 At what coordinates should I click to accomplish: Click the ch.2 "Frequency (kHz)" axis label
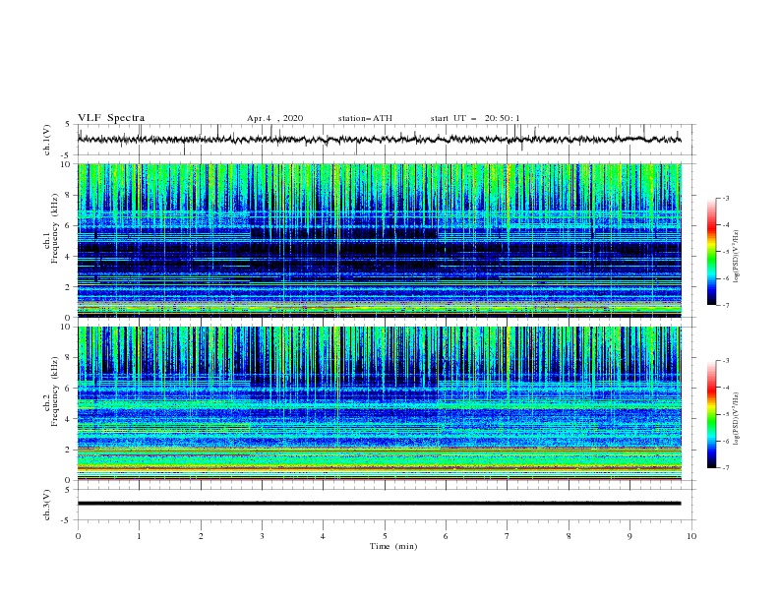click(x=55, y=390)
